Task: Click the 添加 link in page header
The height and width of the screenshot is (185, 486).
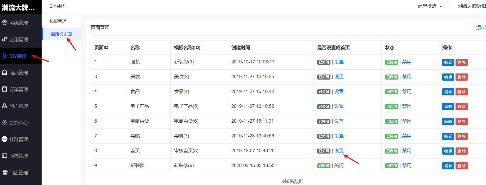Action: pos(481,27)
